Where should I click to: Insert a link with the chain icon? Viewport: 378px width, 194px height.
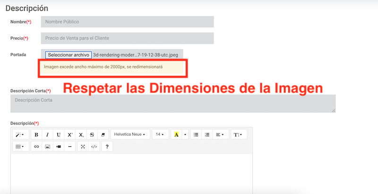(x=36, y=147)
